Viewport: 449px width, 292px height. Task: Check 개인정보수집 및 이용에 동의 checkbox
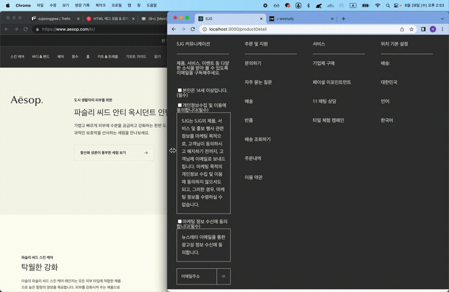pos(179,105)
